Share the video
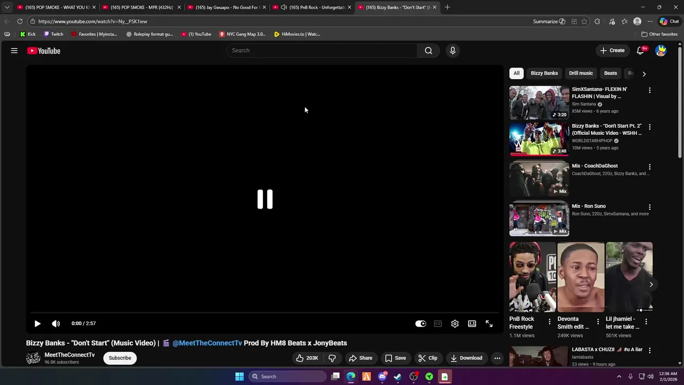The height and width of the screenshot is (385, 684). 360,358
